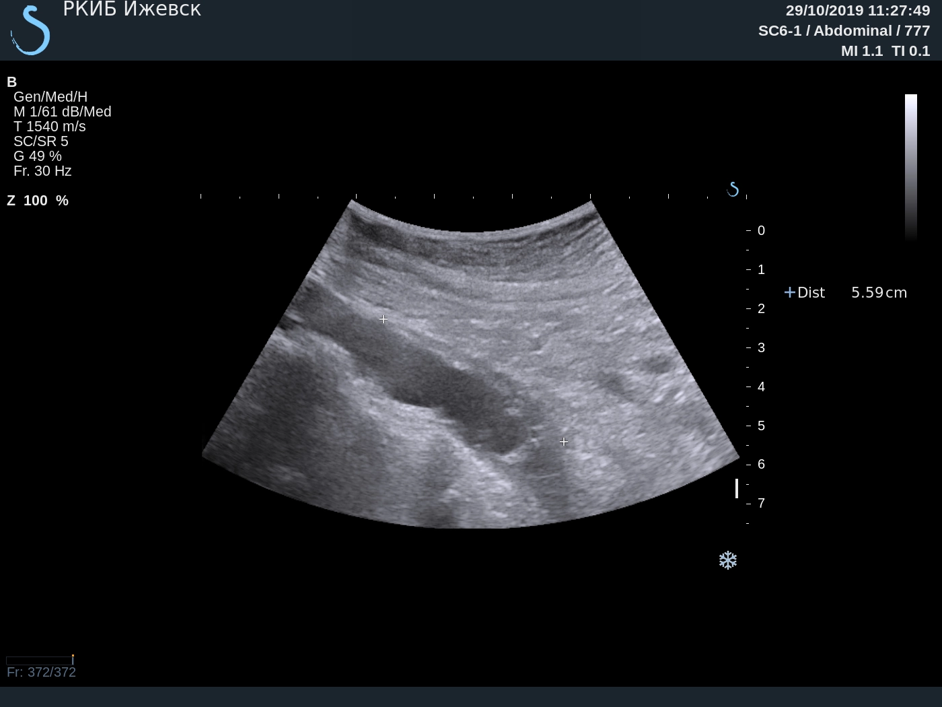Click the 'SC/SR 5' parameter
Viewport: 942px width, 707px height.
coord(41,141)
